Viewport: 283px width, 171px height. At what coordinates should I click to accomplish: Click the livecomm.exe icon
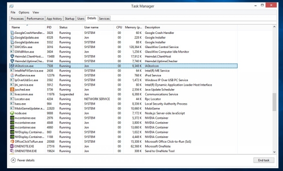[12, 94]
